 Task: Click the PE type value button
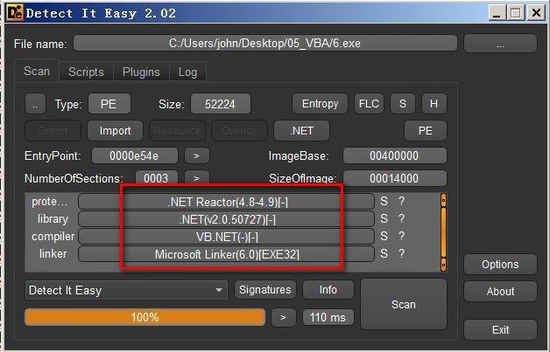point(109,104)
